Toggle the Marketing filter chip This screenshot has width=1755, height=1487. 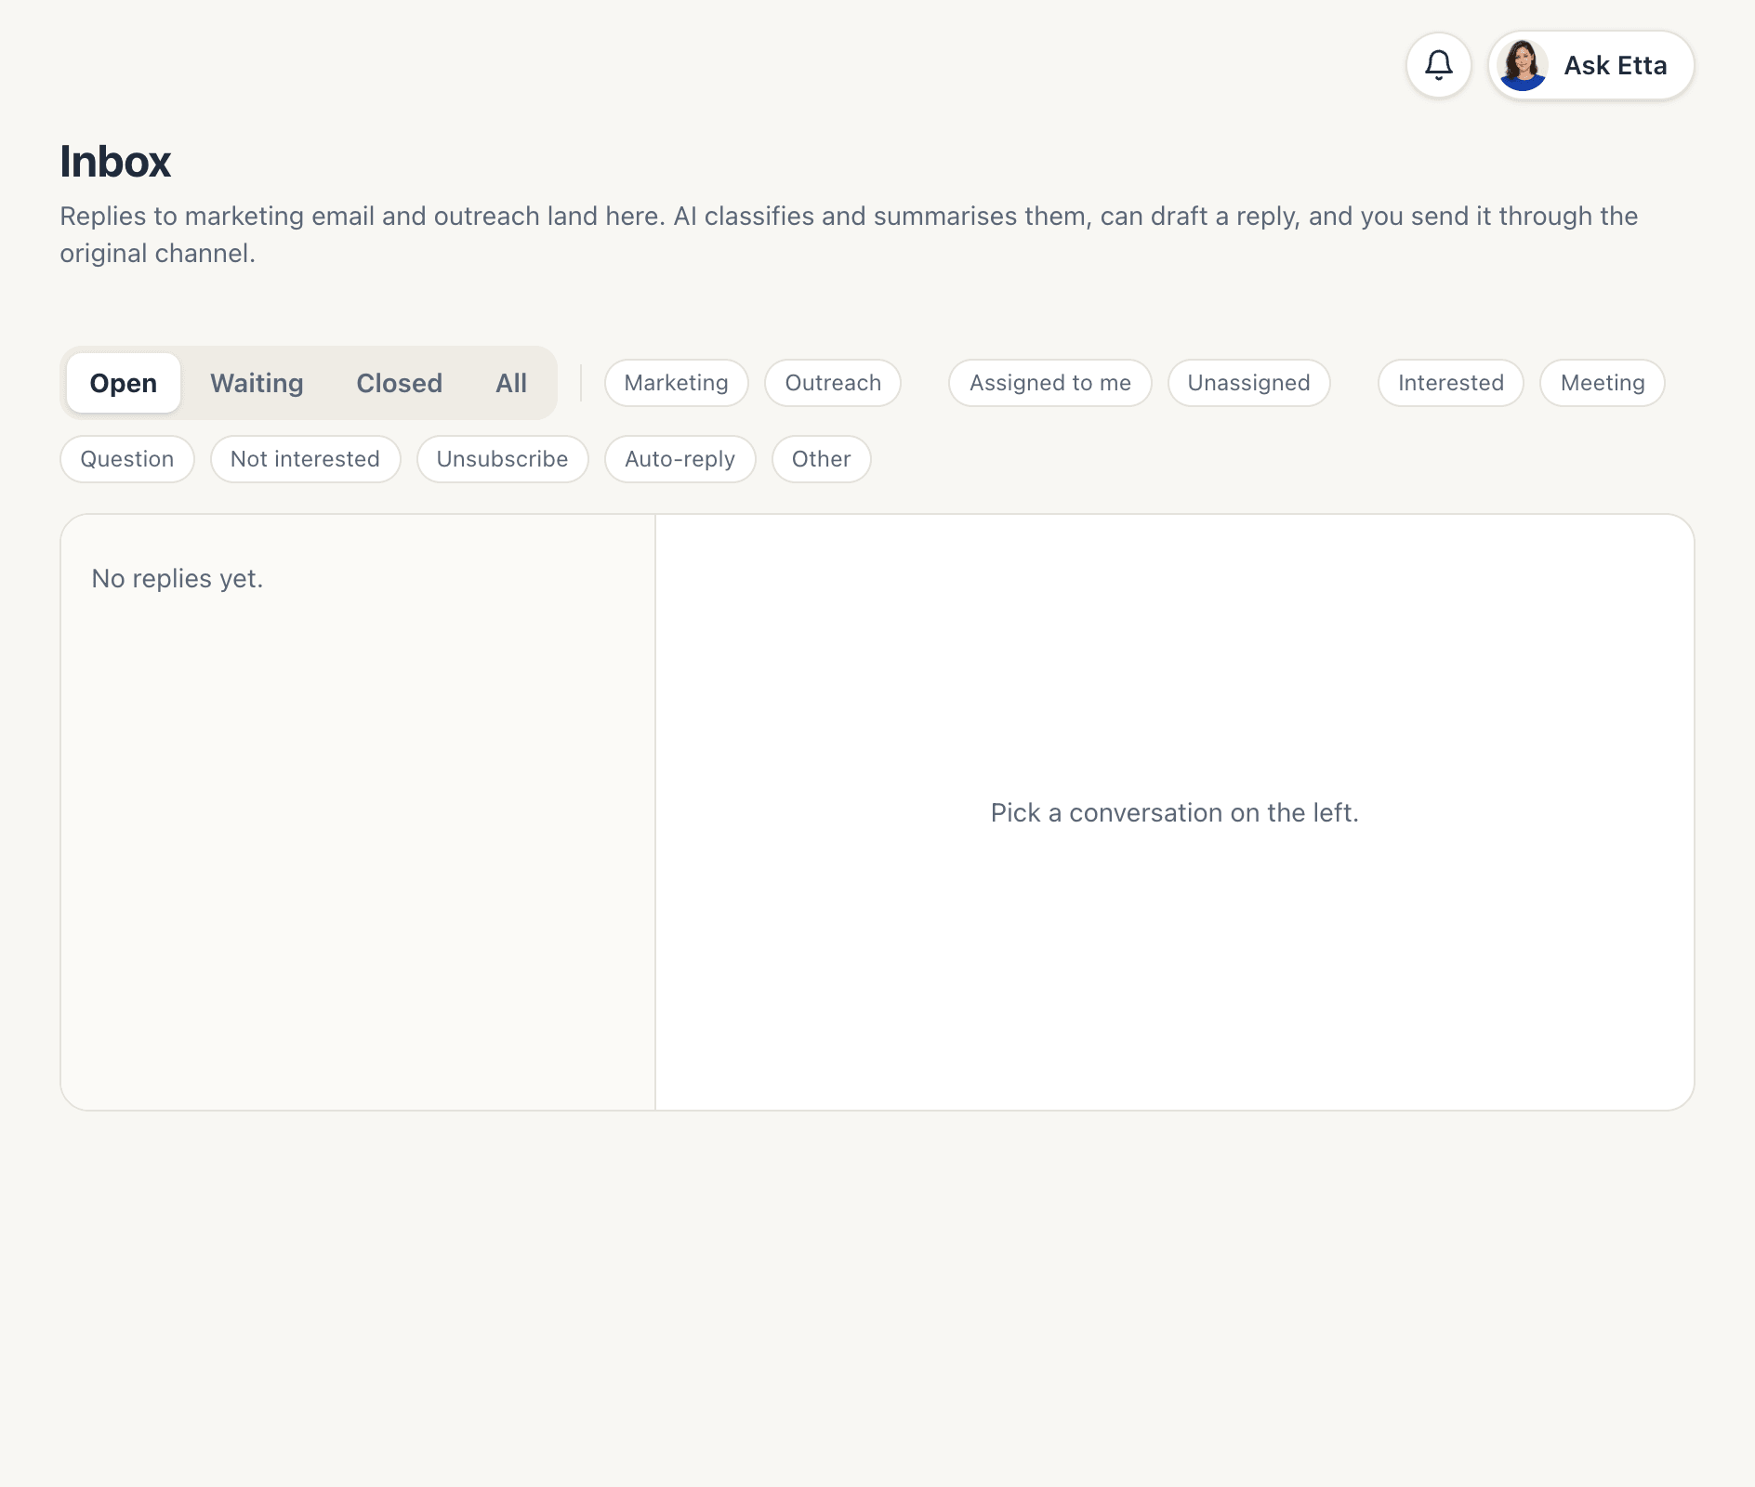tap(677, 383)
